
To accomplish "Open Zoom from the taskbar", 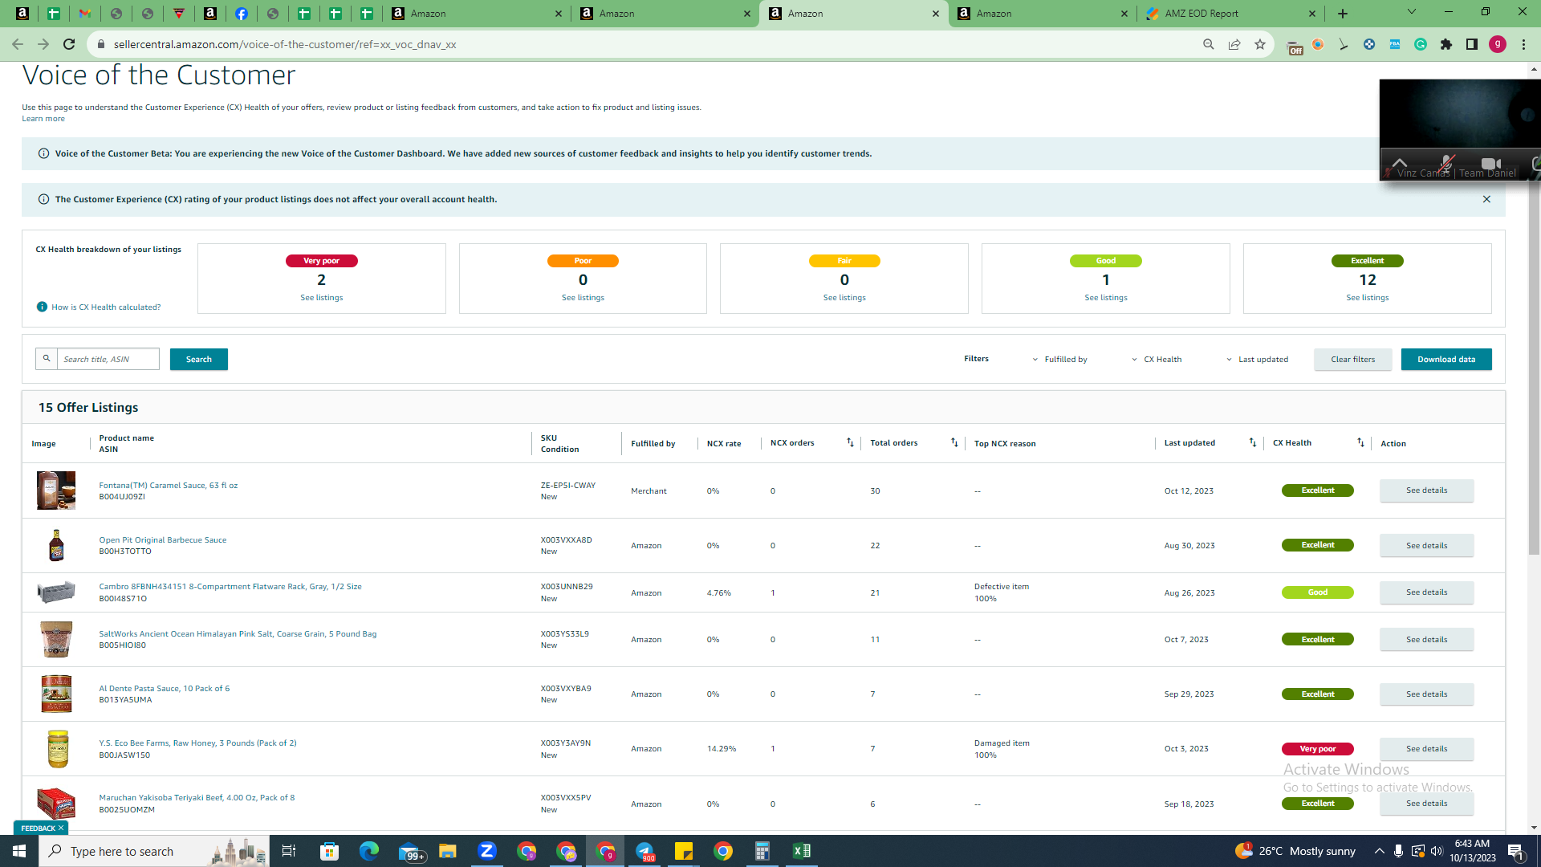I will (x=487, y=851).
